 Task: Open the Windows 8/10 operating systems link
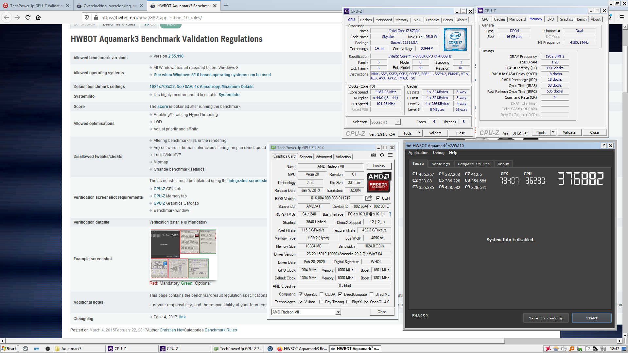(212, 75)
